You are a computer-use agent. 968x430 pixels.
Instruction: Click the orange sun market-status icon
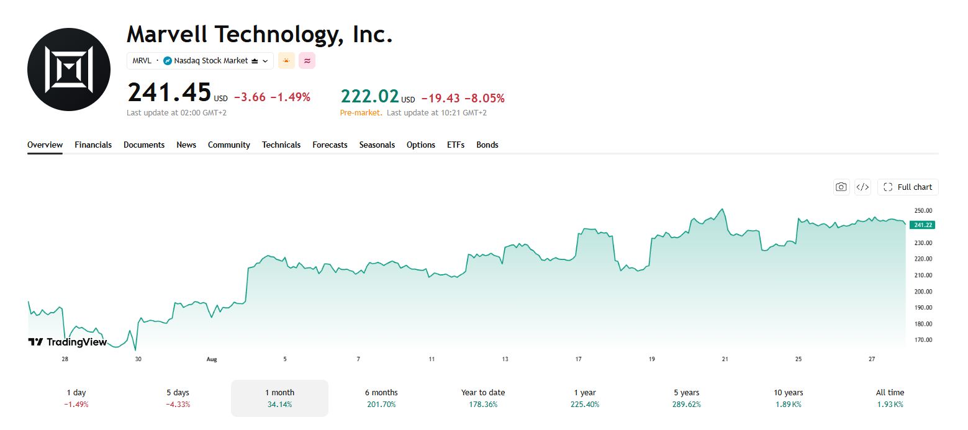click(x=286, y=61)
